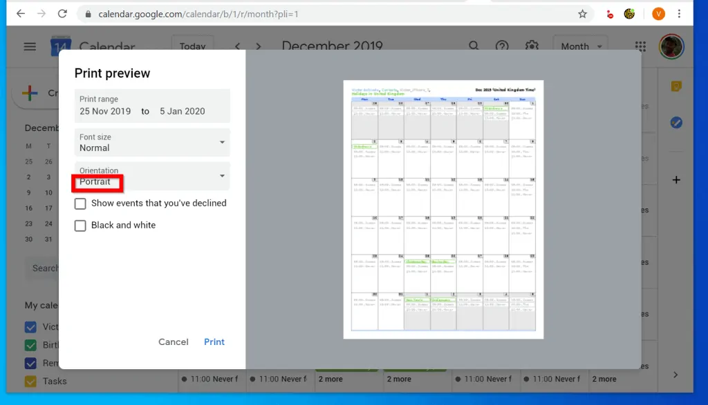Open the Google Keep side panel icon
Viewport: 708px width, 405px height.
(676, 86)
